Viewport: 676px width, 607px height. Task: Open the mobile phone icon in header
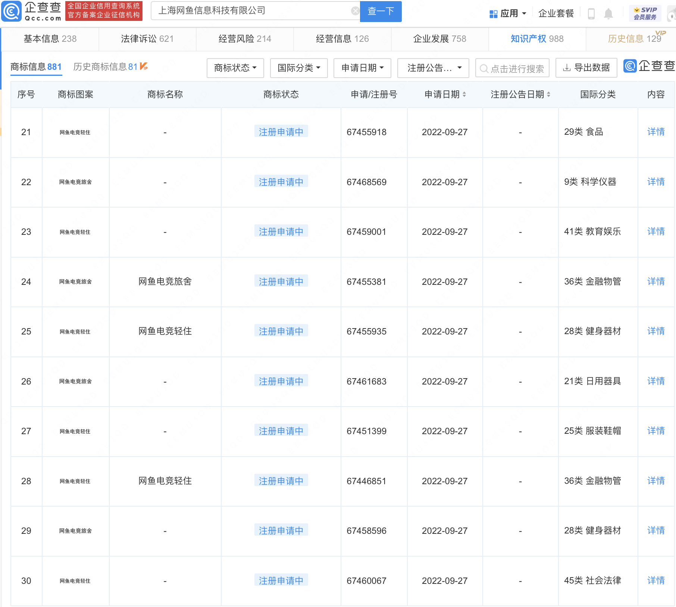click(x=591, y=14)
